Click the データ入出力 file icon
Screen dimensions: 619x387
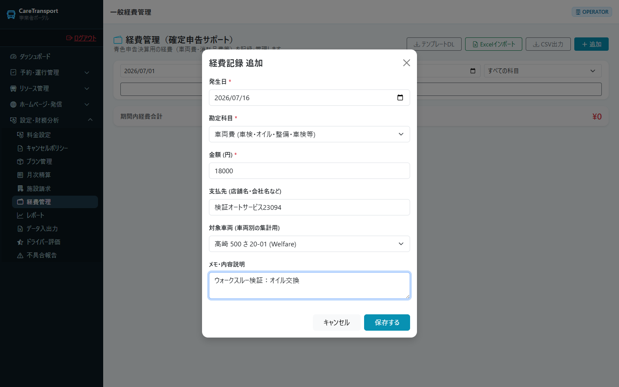click(x=20, y=229)
